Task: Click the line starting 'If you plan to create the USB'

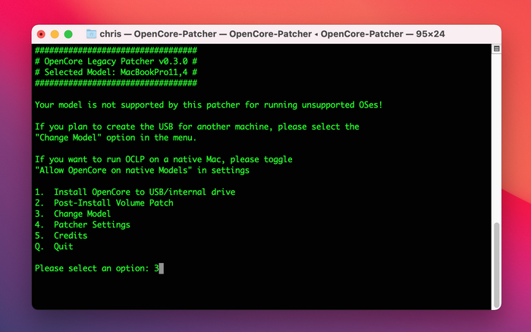Action: click(x=197, y=127)
